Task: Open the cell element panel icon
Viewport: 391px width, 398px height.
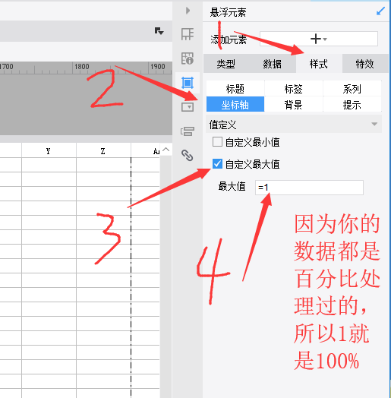Action: [x=188, y=34]
